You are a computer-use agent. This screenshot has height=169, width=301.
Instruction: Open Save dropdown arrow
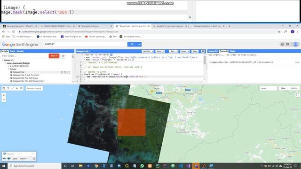[x=164, y=51]
